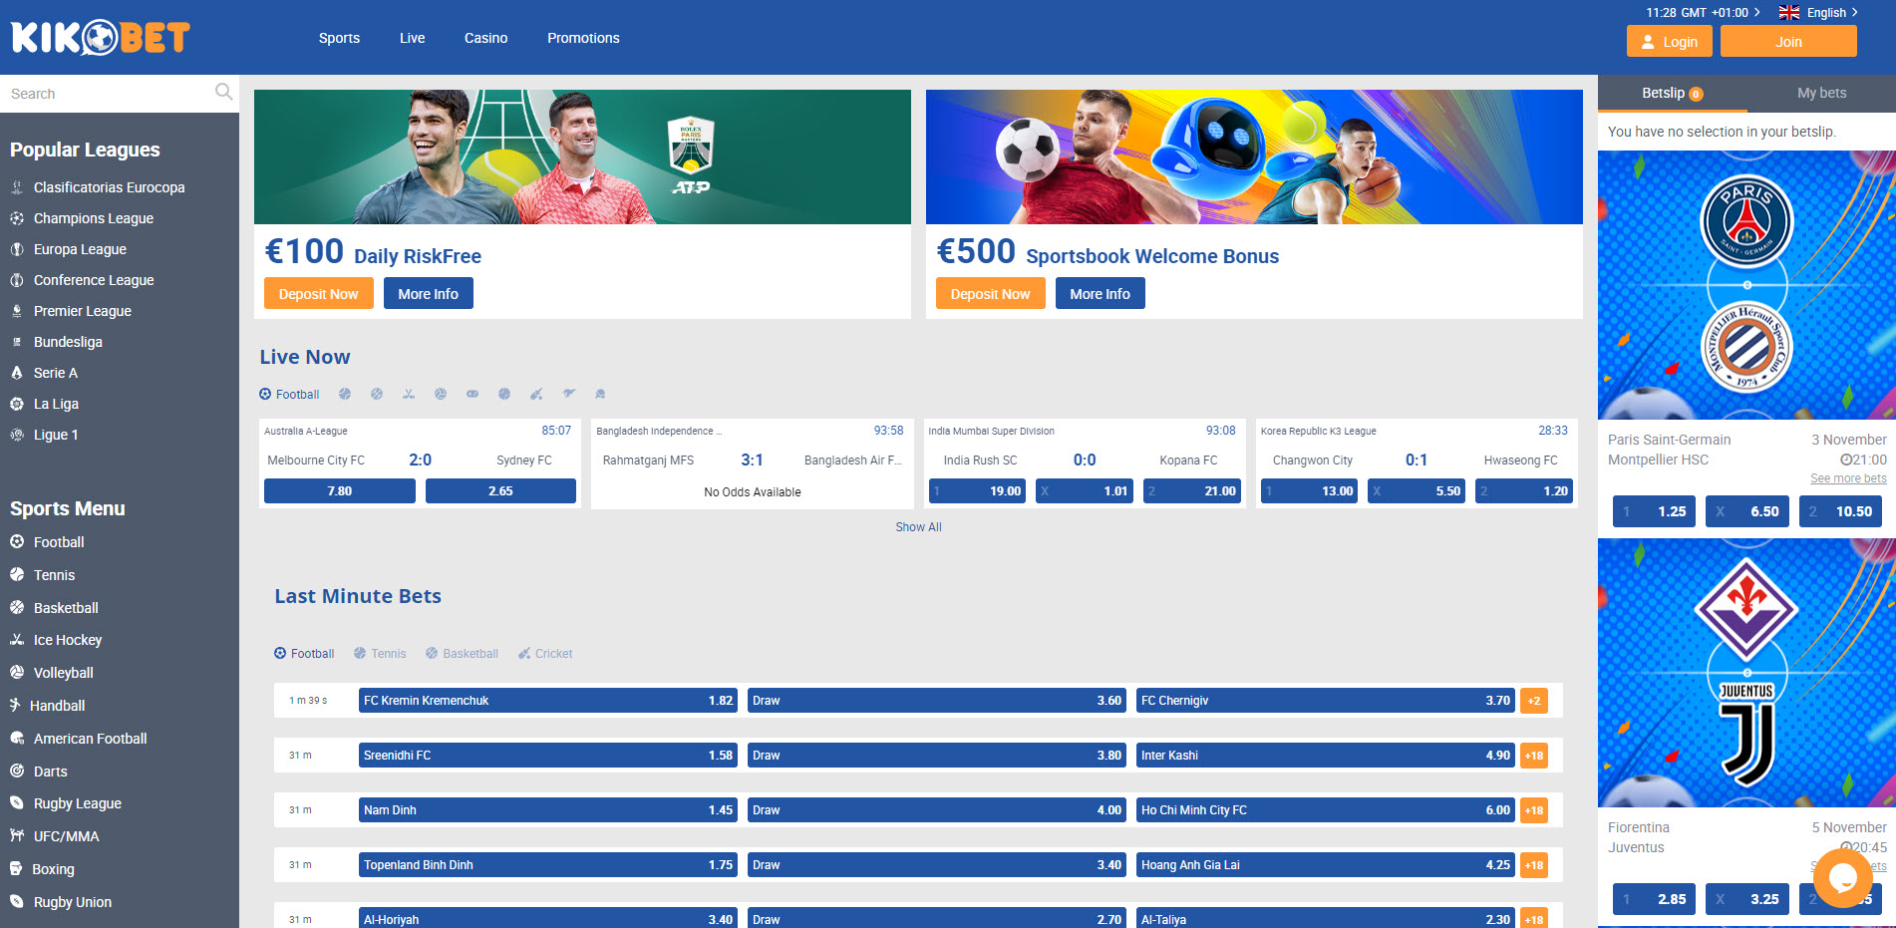Show live basketball via the basketball icon
Image resolution: width=1896 pixels, height=928 pixels.
coord(377,394)
